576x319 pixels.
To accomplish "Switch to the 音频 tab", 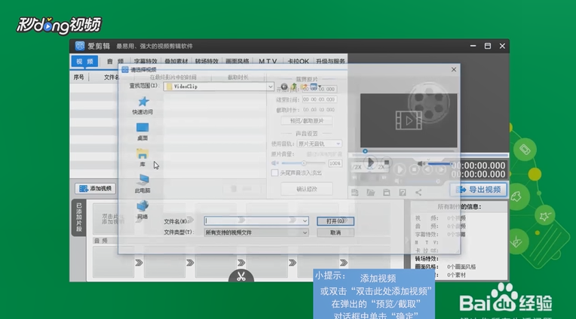I will 115,61.
